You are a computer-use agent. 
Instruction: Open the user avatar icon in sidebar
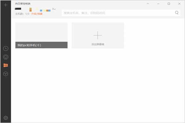tap(6, 57)
